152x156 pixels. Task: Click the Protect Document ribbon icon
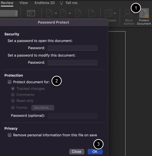point(144,13)
